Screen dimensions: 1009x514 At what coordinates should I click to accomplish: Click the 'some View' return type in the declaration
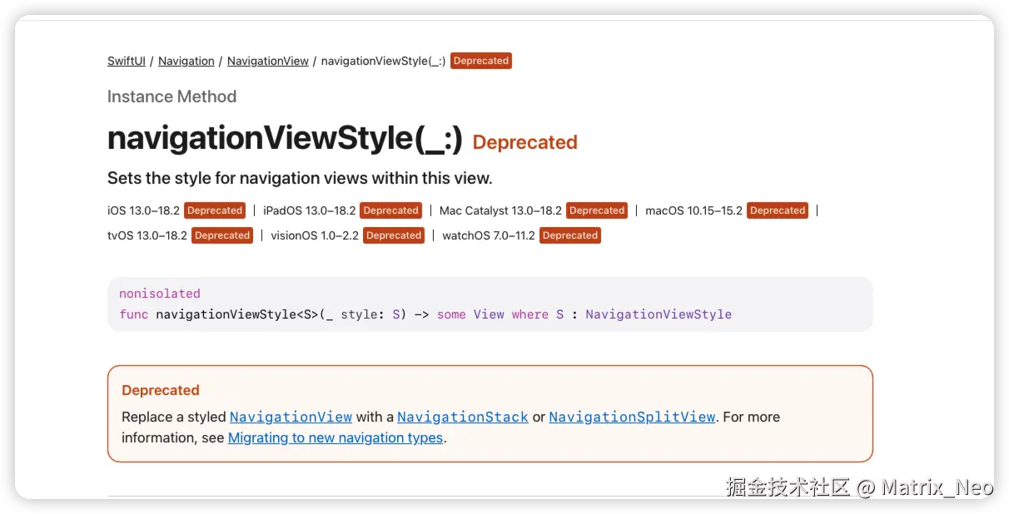(470, 314)
